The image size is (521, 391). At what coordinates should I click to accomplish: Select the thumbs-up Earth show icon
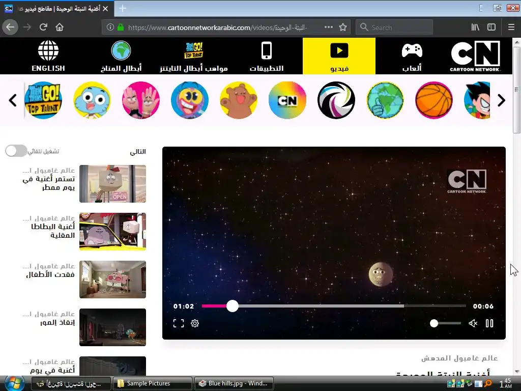385,100
